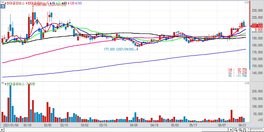Click the 200,000 volume axis label
This screenshot has width=264, height=132.
point(257,91)
